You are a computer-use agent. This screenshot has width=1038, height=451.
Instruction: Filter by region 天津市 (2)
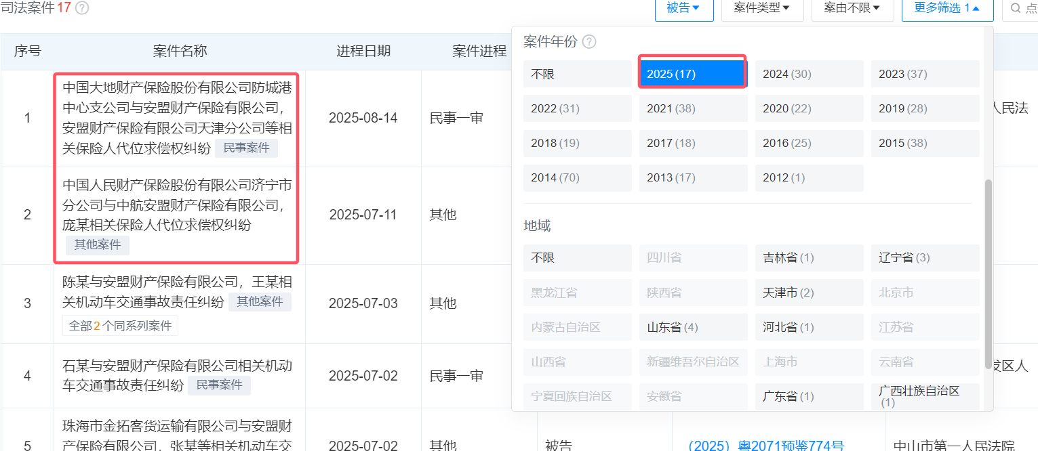click(x=810, y=293)
